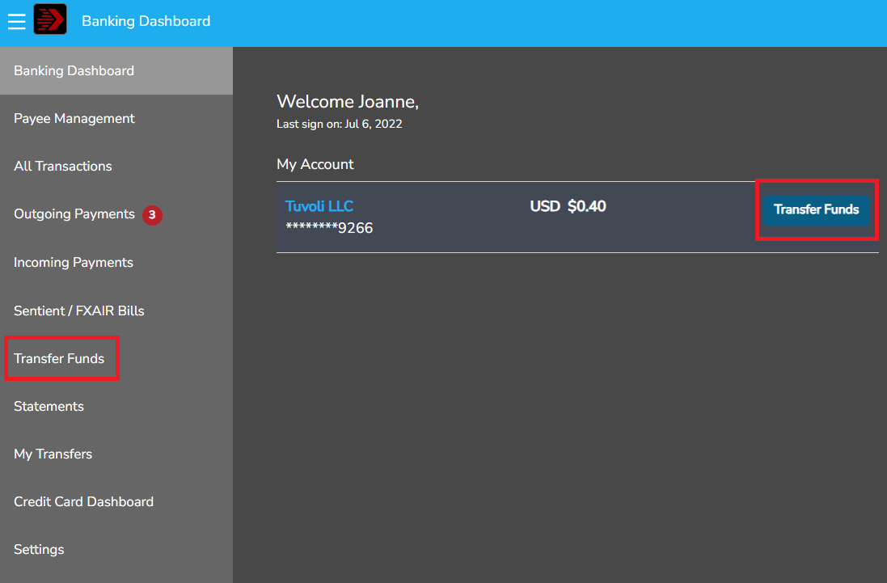Click the red notification badge showing 3
The image size is (887, 583).
152,215
